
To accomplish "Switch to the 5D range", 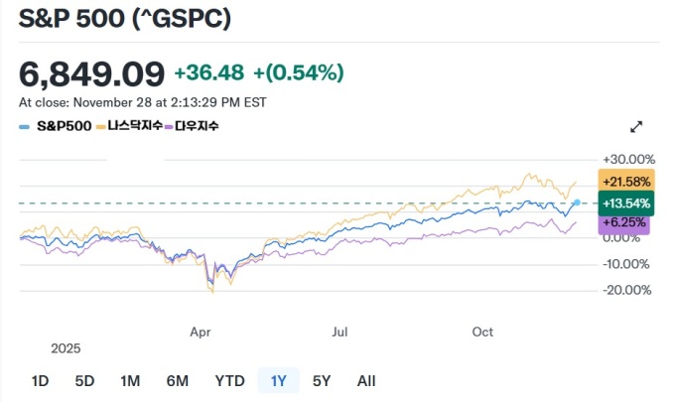I will click(x=84, y=380).
